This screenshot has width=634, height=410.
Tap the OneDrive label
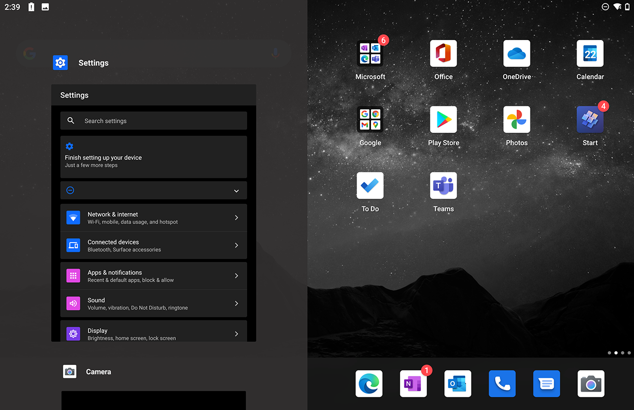tap(517, 77)
